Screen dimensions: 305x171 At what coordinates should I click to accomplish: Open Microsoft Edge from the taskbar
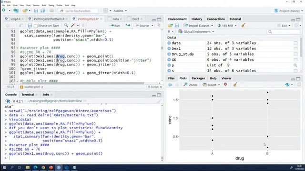click(35, 168)
